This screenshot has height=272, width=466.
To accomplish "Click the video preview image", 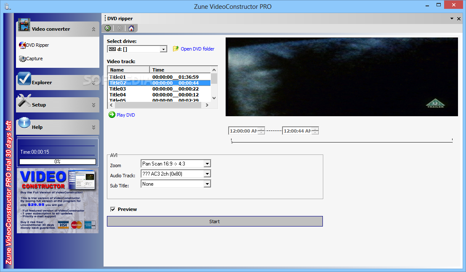I will (342, 77).
